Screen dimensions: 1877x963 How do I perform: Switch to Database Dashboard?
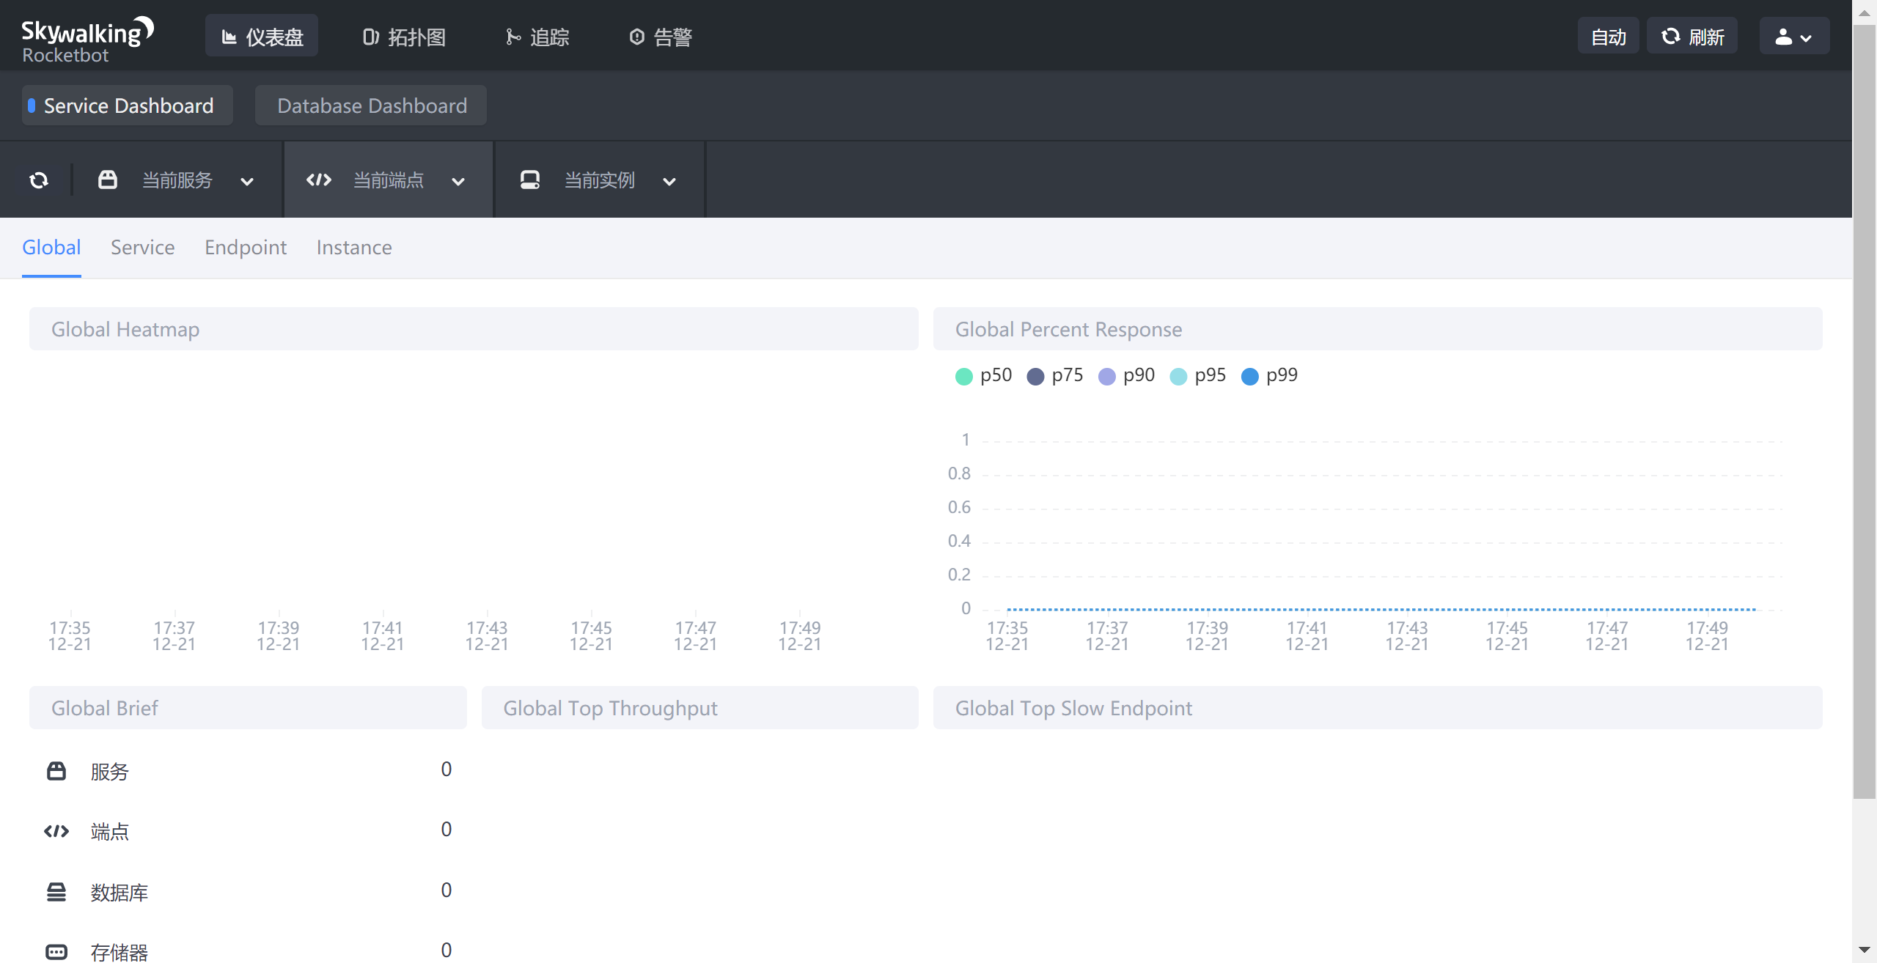coord(371,105)
